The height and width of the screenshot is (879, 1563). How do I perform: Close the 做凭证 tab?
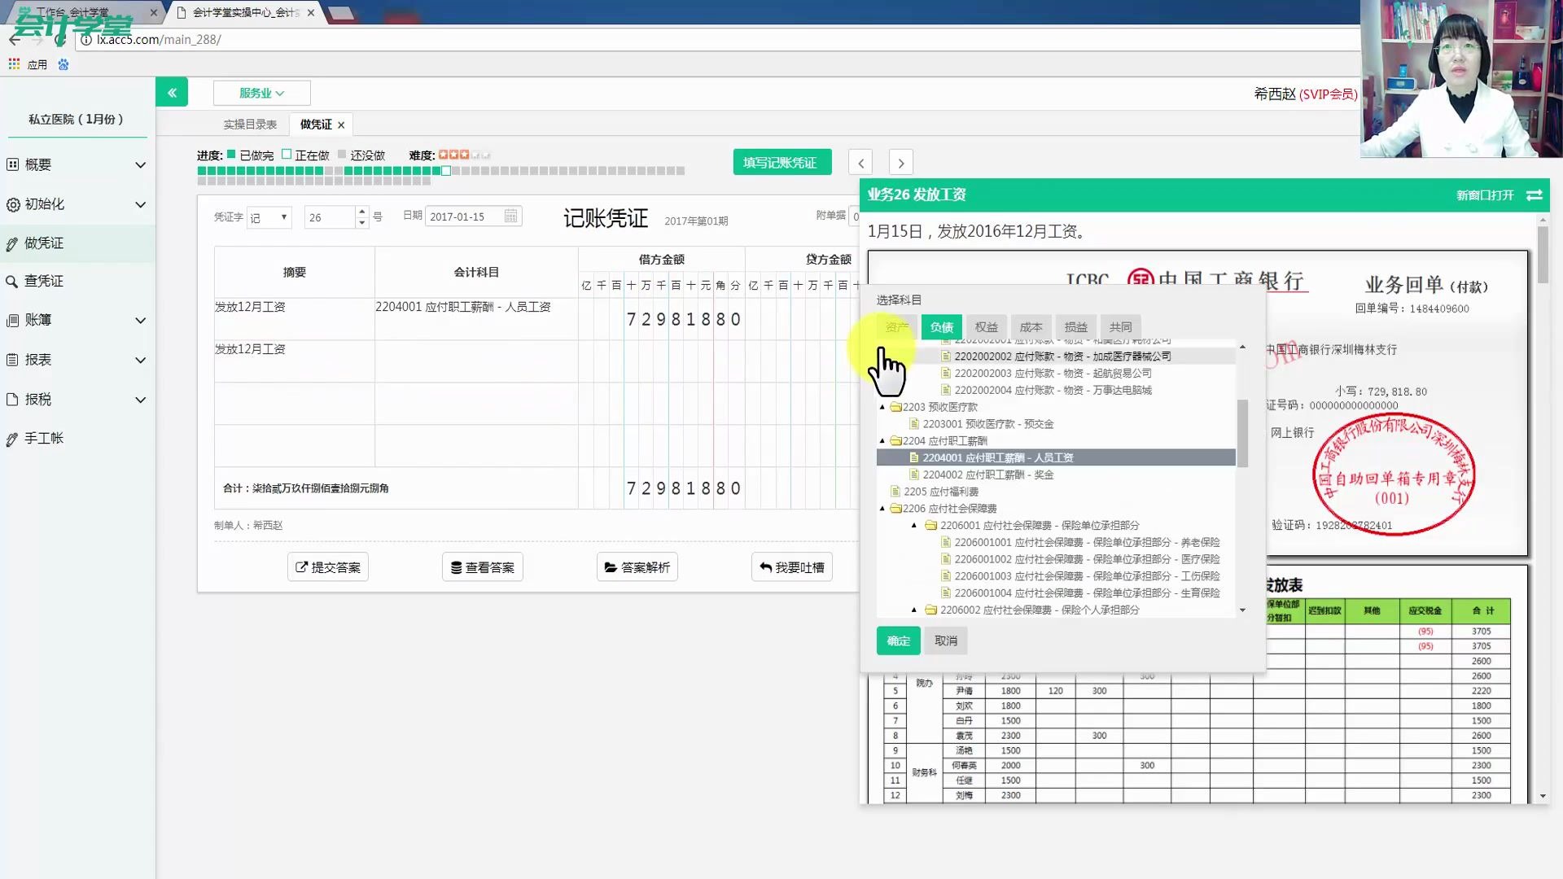pos(341,125)
